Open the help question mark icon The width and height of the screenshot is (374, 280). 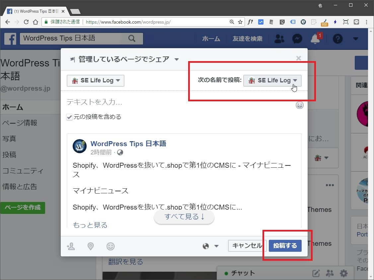337,39
